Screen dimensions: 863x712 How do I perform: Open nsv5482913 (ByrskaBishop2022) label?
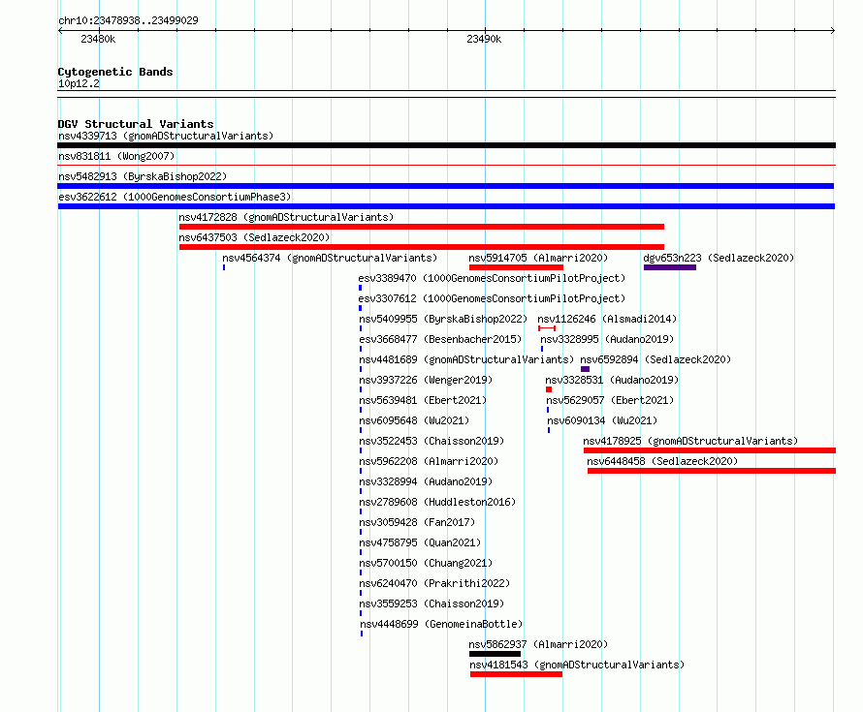143,176
